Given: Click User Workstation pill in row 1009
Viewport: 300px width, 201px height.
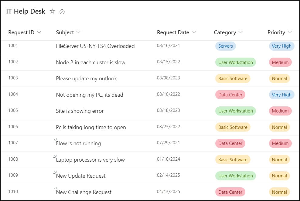Looking at the screenshot, I should coord(236,176).
